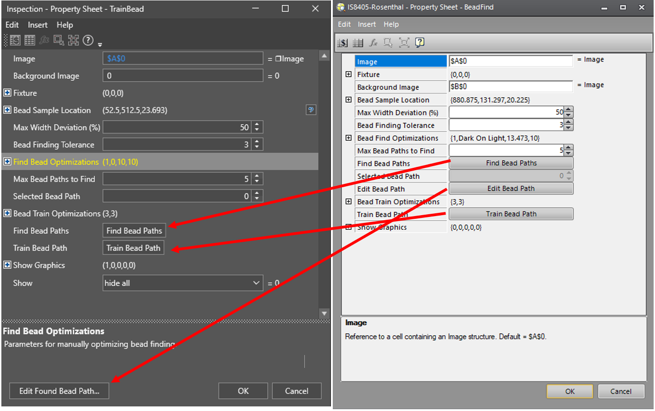Click the Background Image input field in the TrainBead sheet
The height and width of the screenshot is (411, 655).
pyautogui.click(x=182, y=76)
